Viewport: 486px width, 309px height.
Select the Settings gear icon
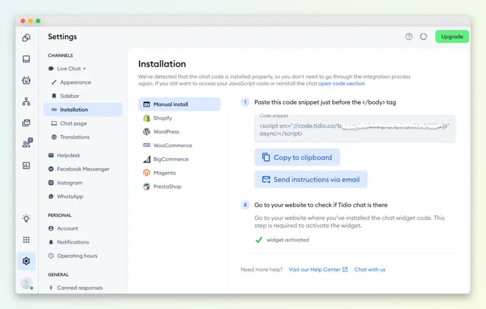pyautogui.click(x=27, y=261)
